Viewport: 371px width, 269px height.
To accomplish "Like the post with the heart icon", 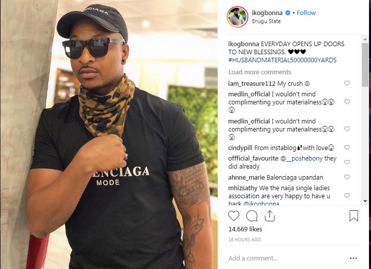I will pos(234,216).
